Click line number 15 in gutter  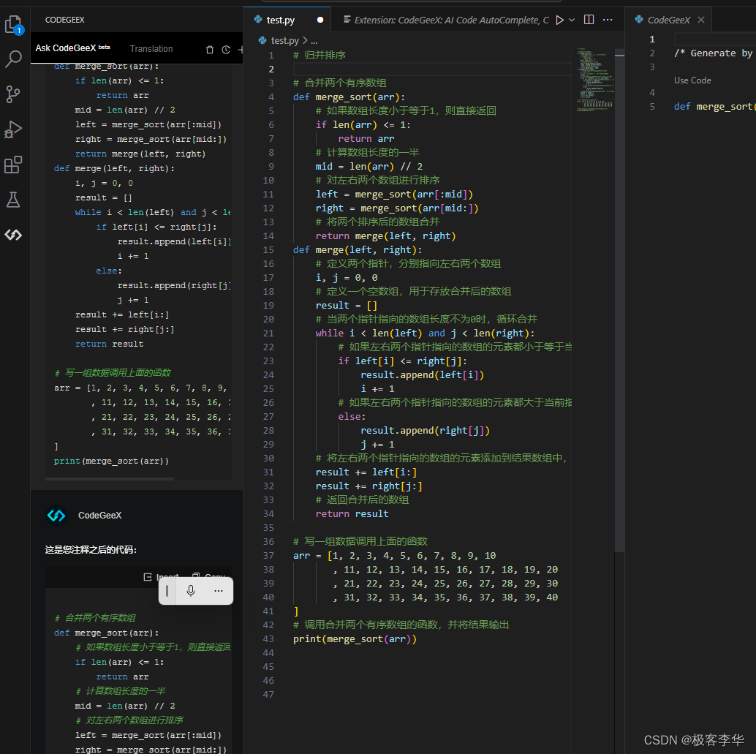(268, 249)
